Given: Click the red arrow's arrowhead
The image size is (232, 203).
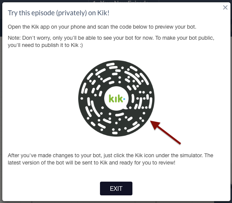Looking at the screenshot, I should click(x=155, y=124).
